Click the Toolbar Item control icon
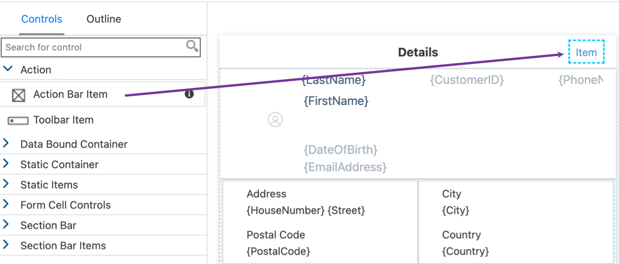This screenshot has height=264, width=619. pos(18,121)
